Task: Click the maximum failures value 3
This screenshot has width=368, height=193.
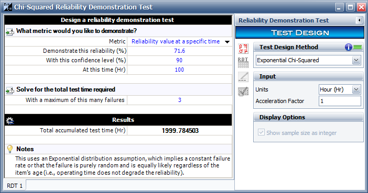Action: coord(179,100)
